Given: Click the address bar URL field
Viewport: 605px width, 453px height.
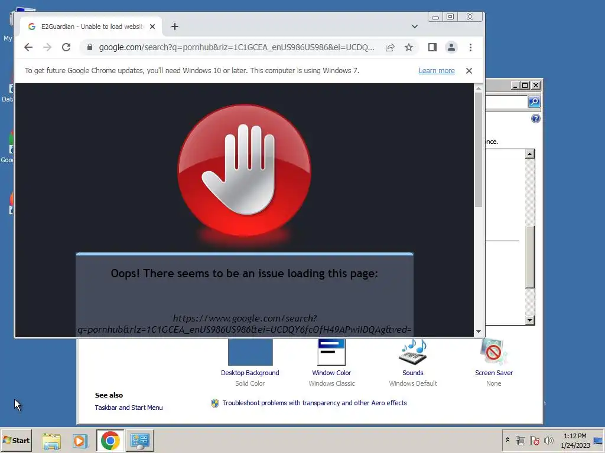Looking at the screenshot, I should click(x=236, y=47).
